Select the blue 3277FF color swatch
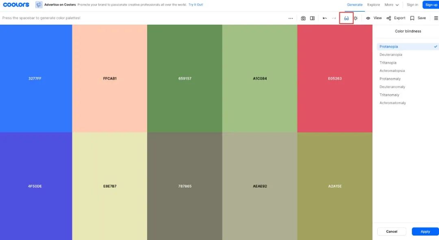The image size is (439, 240). point(36,78)
